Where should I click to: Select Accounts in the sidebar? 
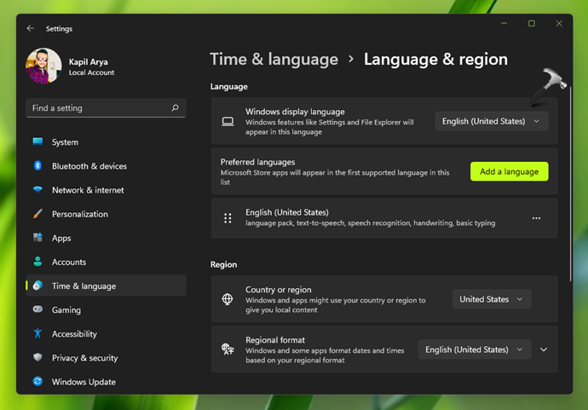point(68,263)
